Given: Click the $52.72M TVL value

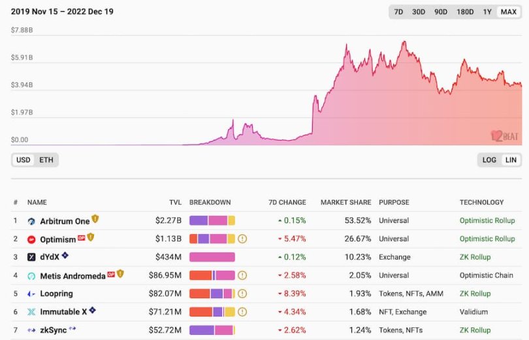Looking at the screenshot, I should 165,330.
